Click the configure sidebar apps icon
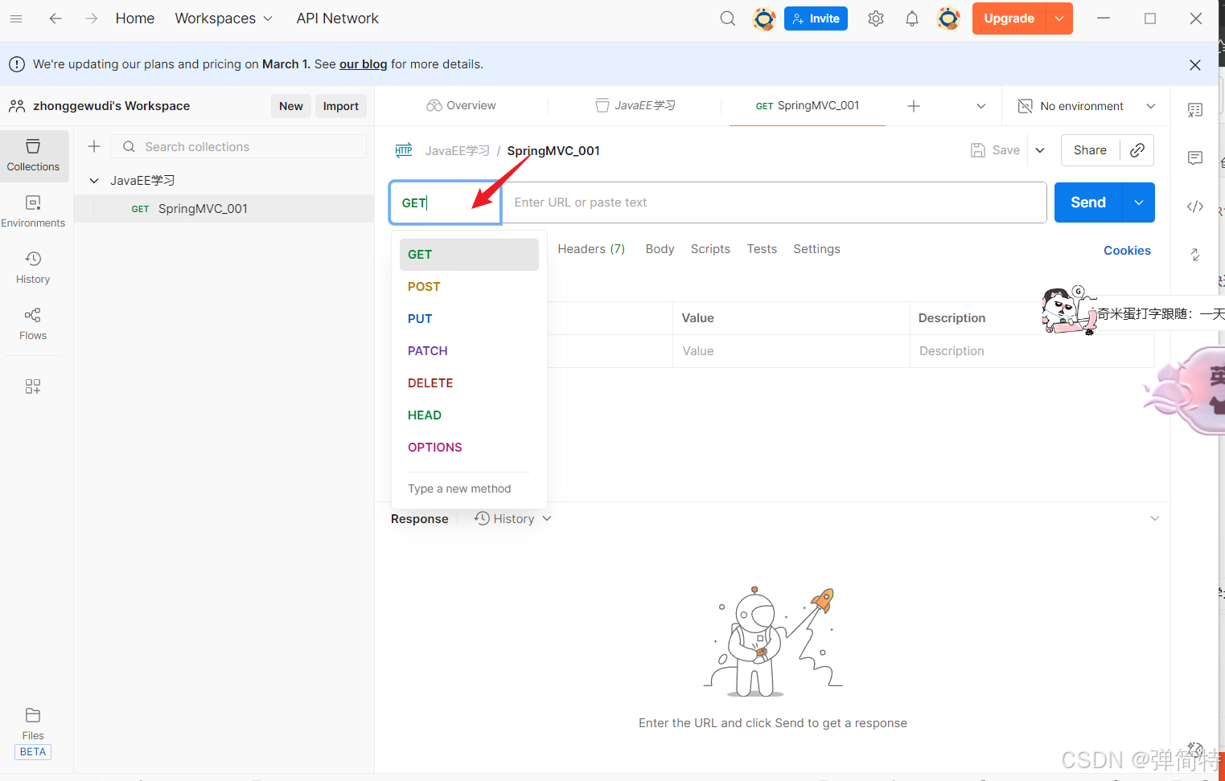 (x=33, y=386)
